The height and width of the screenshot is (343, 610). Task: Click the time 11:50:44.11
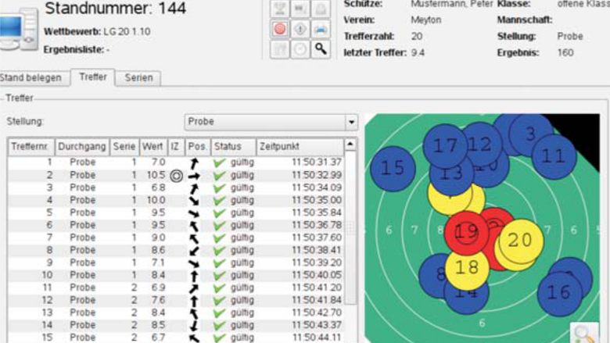[317, 338]
